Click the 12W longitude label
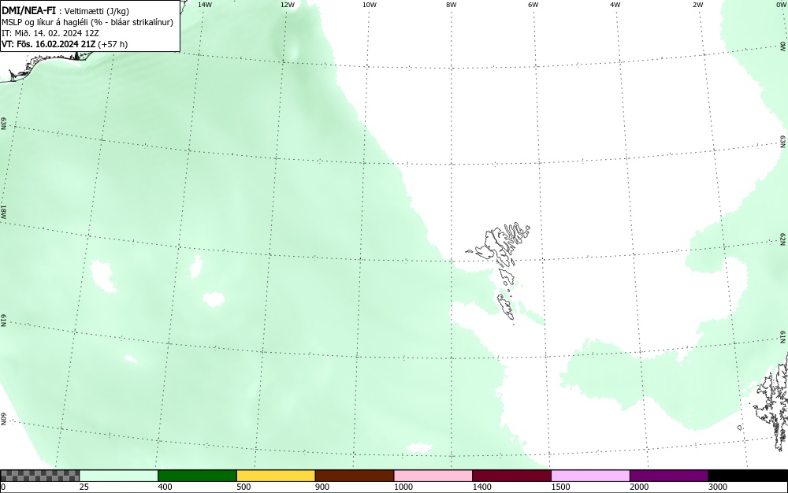Viewport: 788px width, 493px height. click(x=287, y=5)
